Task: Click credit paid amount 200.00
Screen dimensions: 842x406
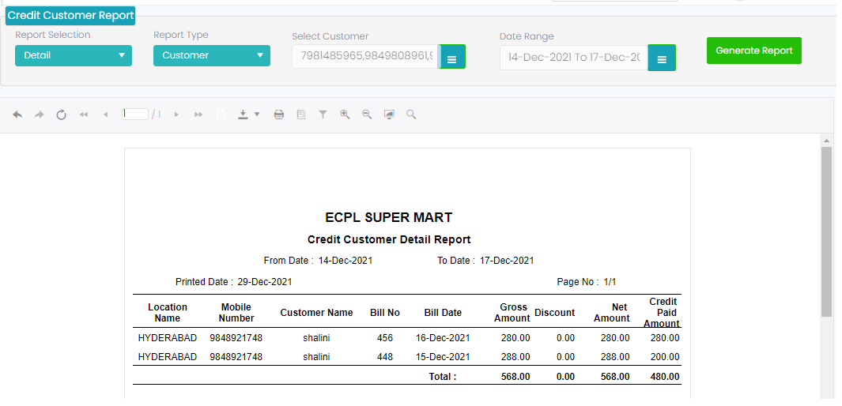Action: tap(665, 357)
